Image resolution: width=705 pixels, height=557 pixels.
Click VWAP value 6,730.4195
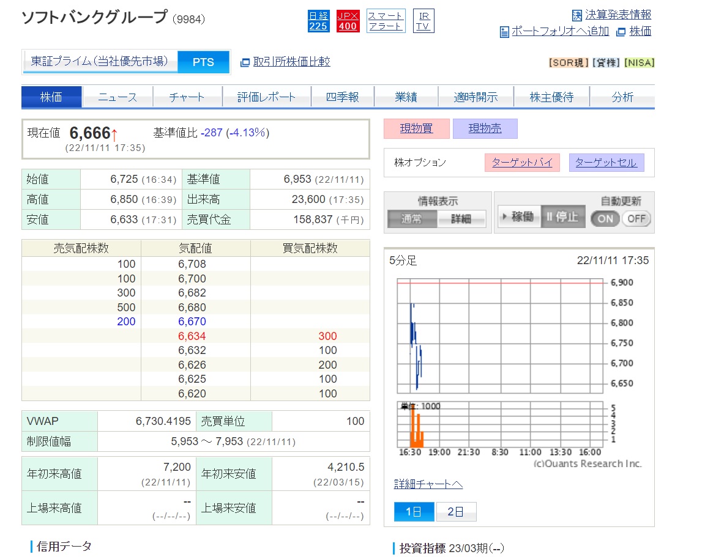(x=163, y=421)
